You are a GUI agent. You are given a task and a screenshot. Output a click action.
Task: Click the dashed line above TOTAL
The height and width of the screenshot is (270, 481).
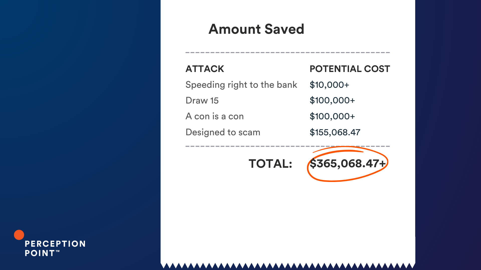[288, 146]
